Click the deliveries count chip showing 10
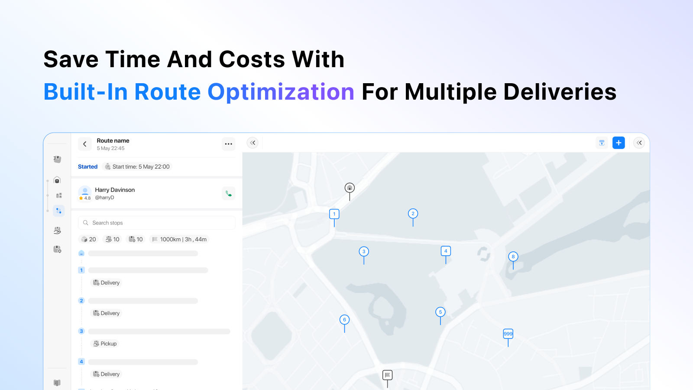This screenshot has height=390, width=693. (136, 239)
